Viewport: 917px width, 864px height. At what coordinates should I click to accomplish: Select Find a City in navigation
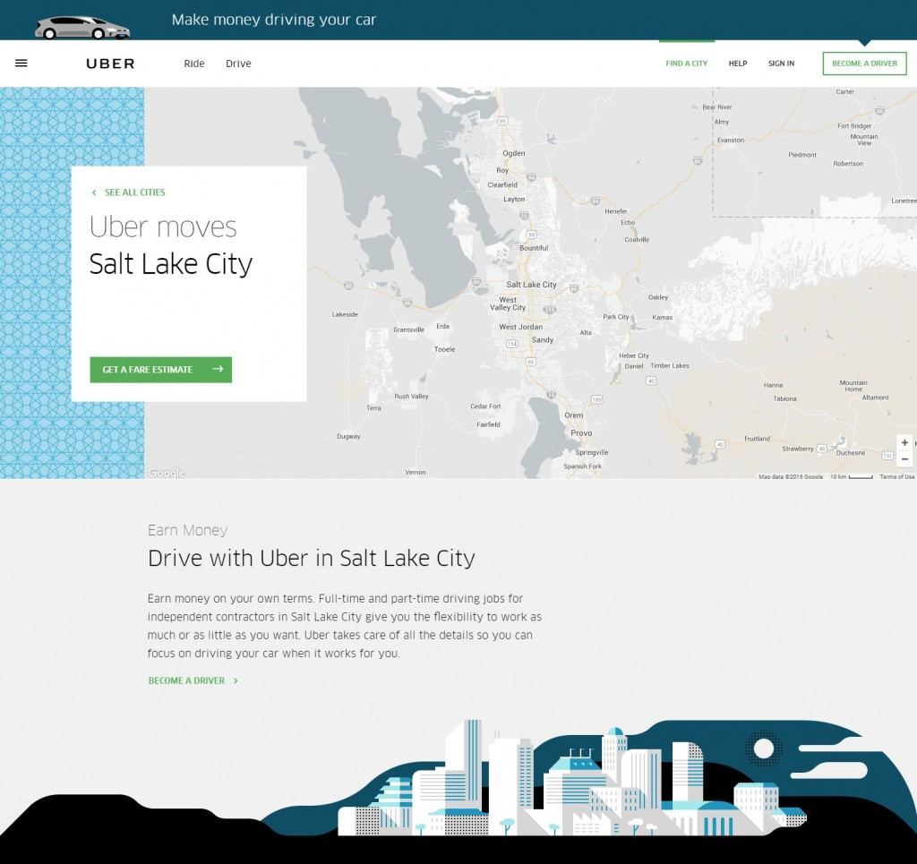pyautogui.click(x=687, y=64)
